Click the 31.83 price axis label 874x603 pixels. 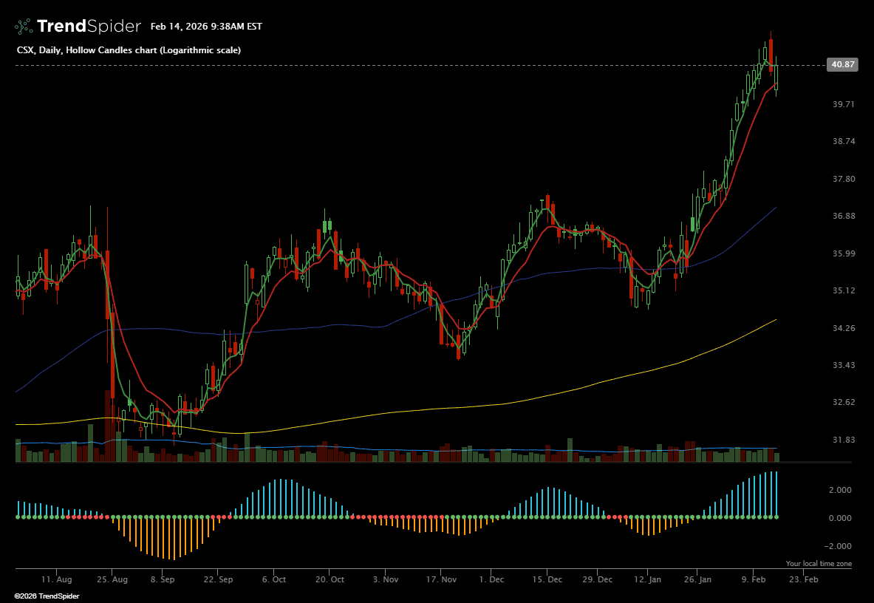pyautogui.click(x=843, y=440)
